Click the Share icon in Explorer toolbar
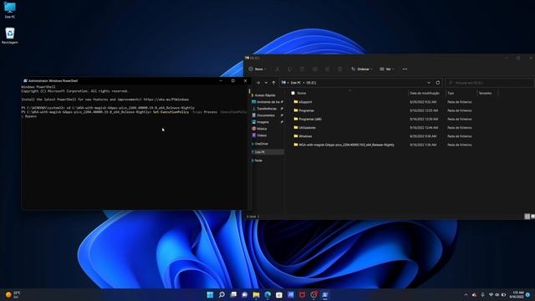This screenshot has width=535, height=301. (x=327, y=69)
